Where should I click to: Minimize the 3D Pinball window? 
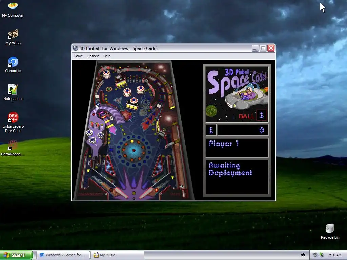click(255, 48)
